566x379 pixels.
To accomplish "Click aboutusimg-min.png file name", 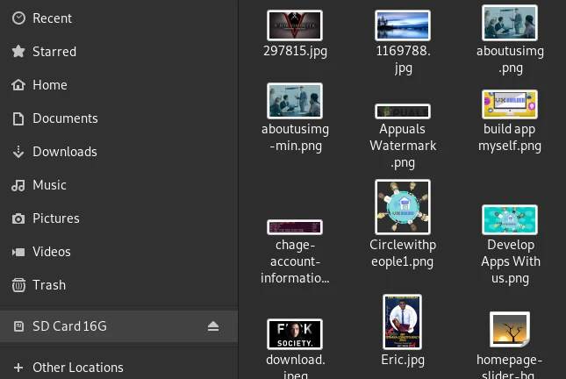I will click(295, 138).
